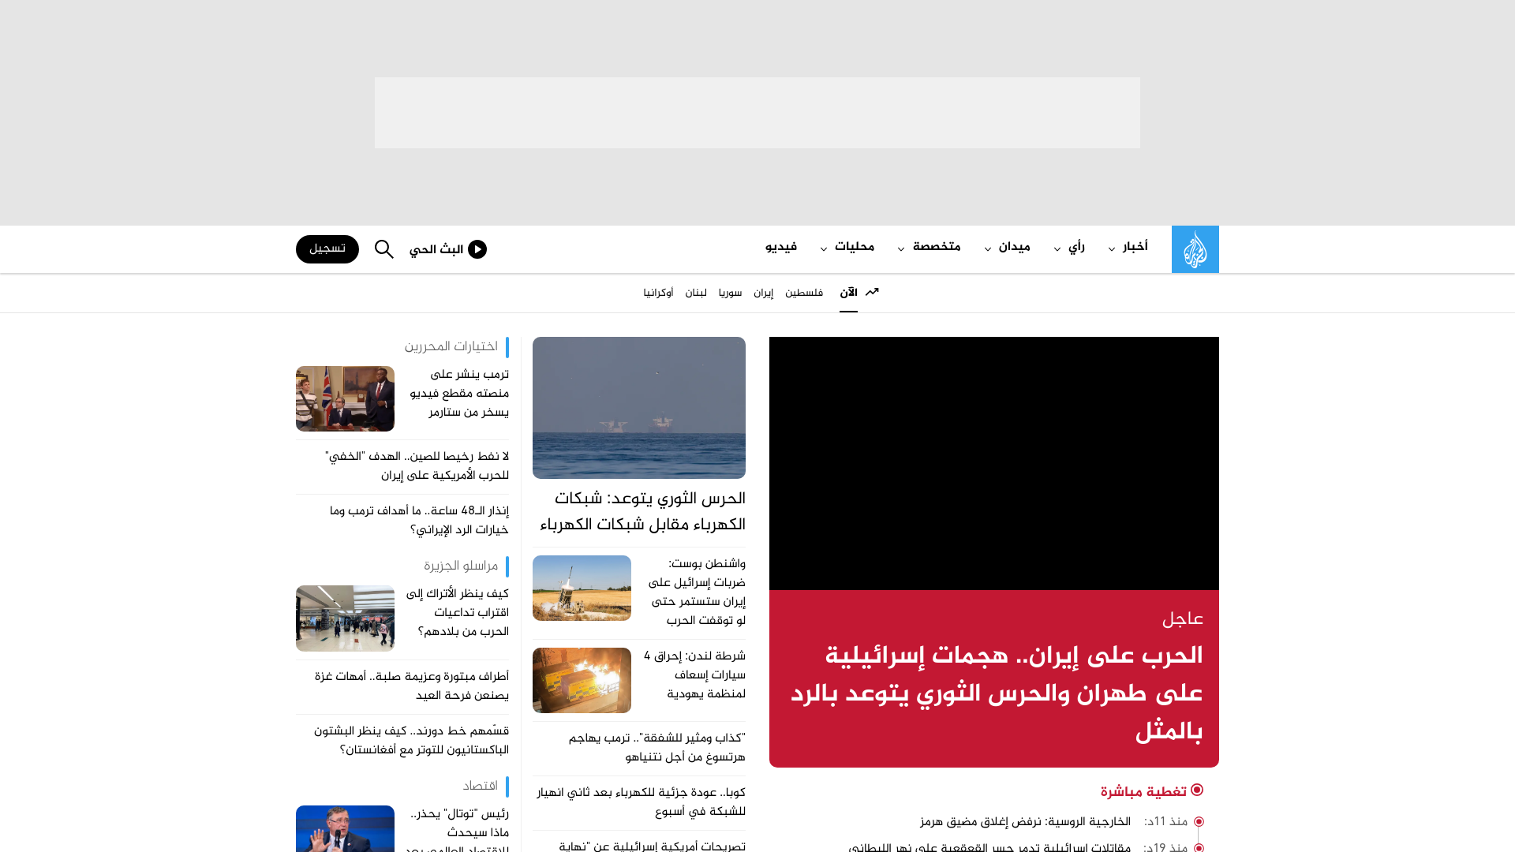Open live update الخارجية الروسية نرفض إغلاق مضيق هرمز
The height and width of the screenshot is (852, 1515).
(x=1025, y=822)
